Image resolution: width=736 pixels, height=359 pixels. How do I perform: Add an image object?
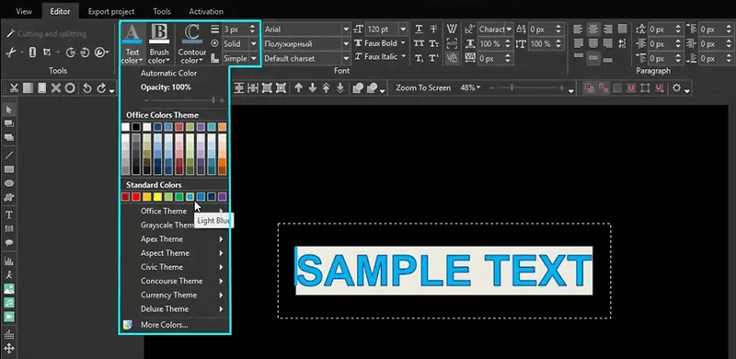pyautogui.click(x=9, y=288)
